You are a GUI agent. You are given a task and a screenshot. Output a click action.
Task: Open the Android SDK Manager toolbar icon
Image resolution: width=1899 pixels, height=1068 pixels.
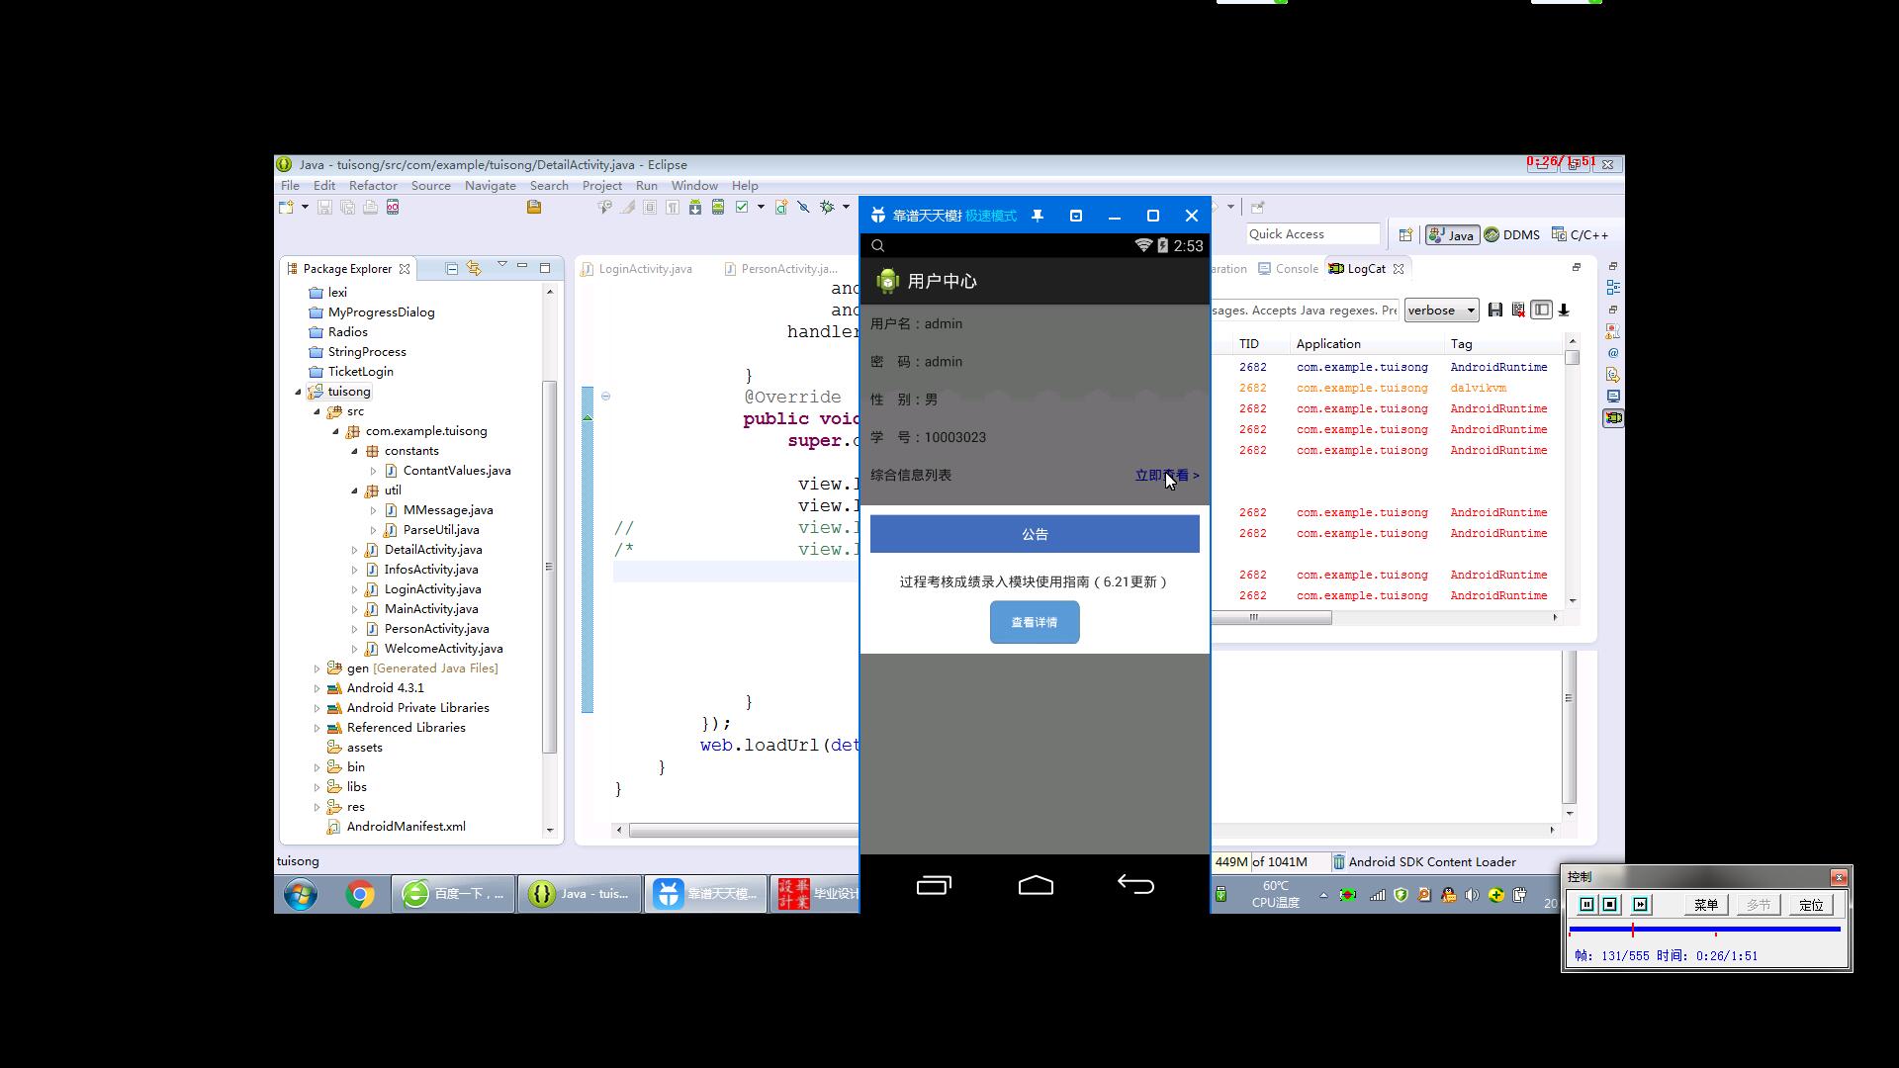[x=695, y=207]
